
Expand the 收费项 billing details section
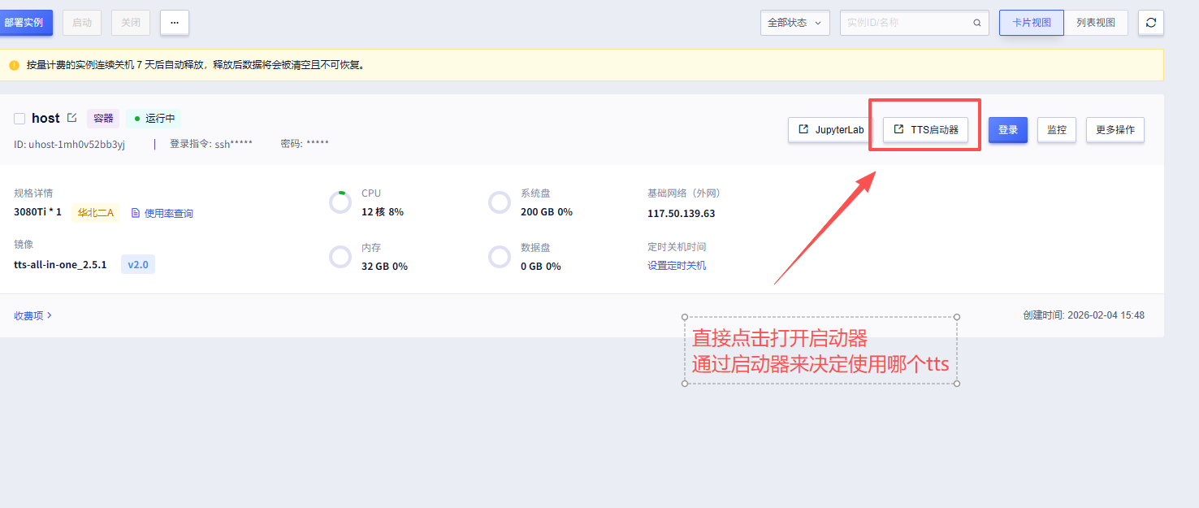(32, 315)
